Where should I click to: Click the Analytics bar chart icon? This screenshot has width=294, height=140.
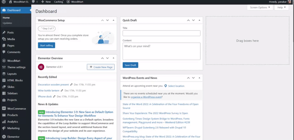point(4,122)
